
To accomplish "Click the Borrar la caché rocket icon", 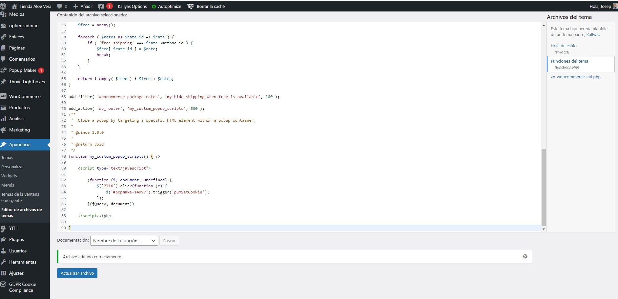I will point(191,6).
